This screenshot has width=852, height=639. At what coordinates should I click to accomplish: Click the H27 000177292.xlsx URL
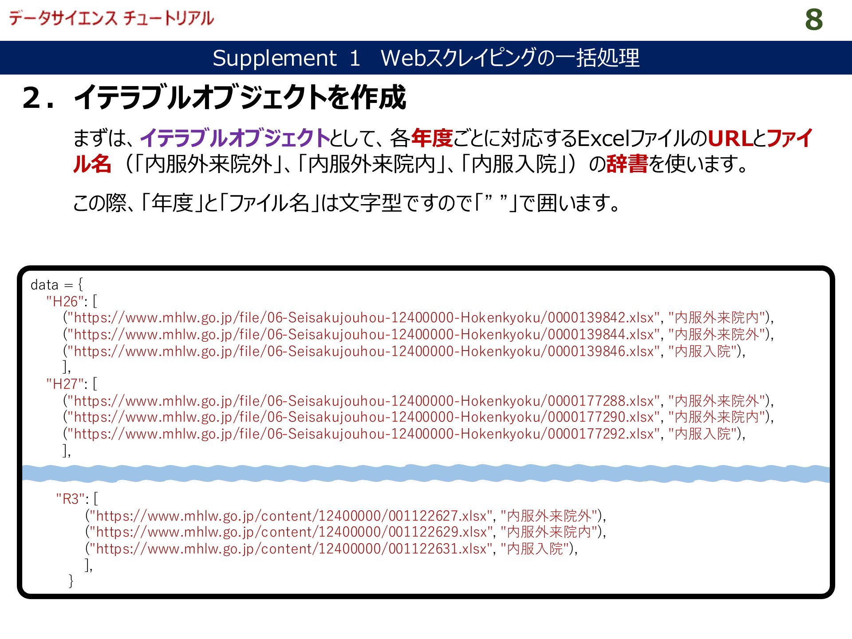point(363,434)
